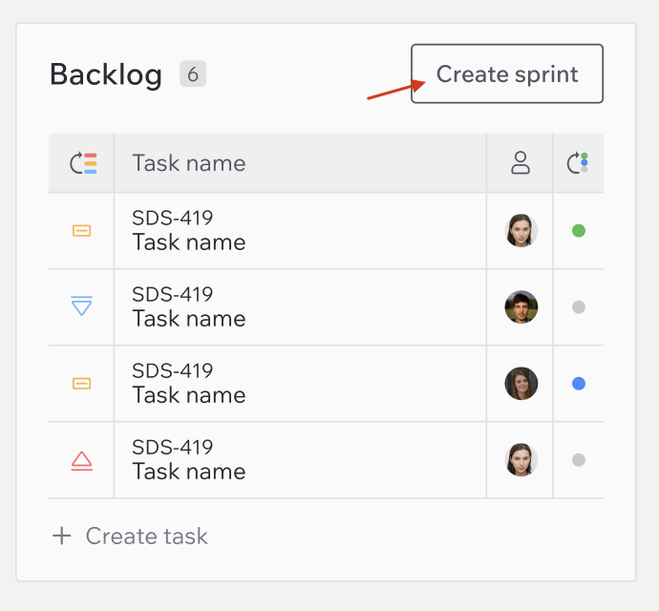
Task: Open the male assignee avatar in second row
Action: coord(521,307)
